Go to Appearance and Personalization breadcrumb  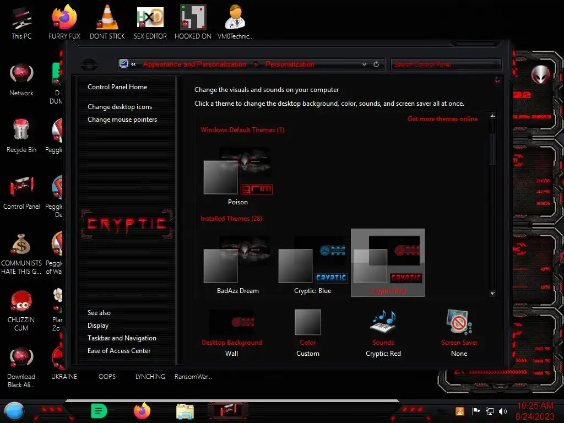coord(194,64)
